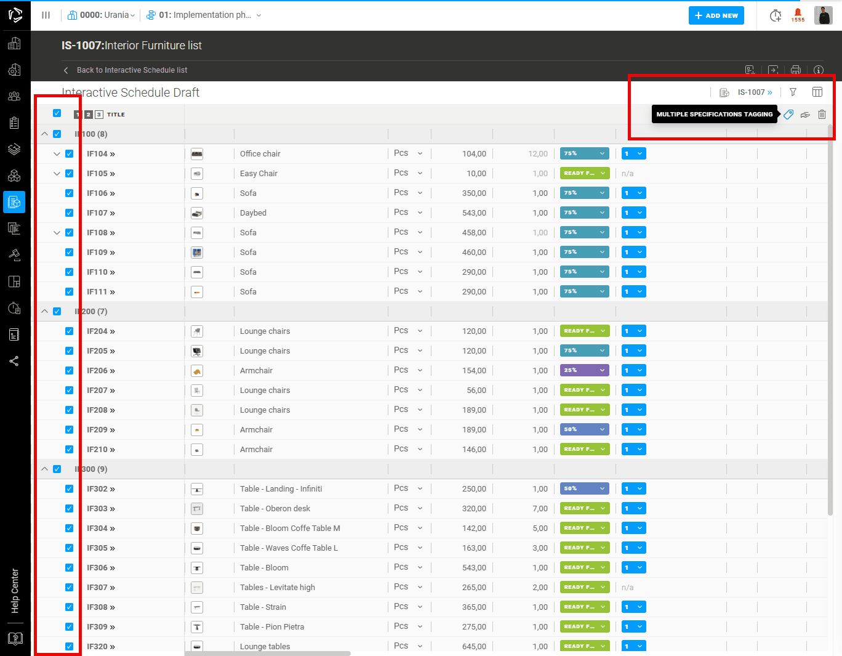Open the Pcs unit dropdown for Daybed

(x=409, y=213)
